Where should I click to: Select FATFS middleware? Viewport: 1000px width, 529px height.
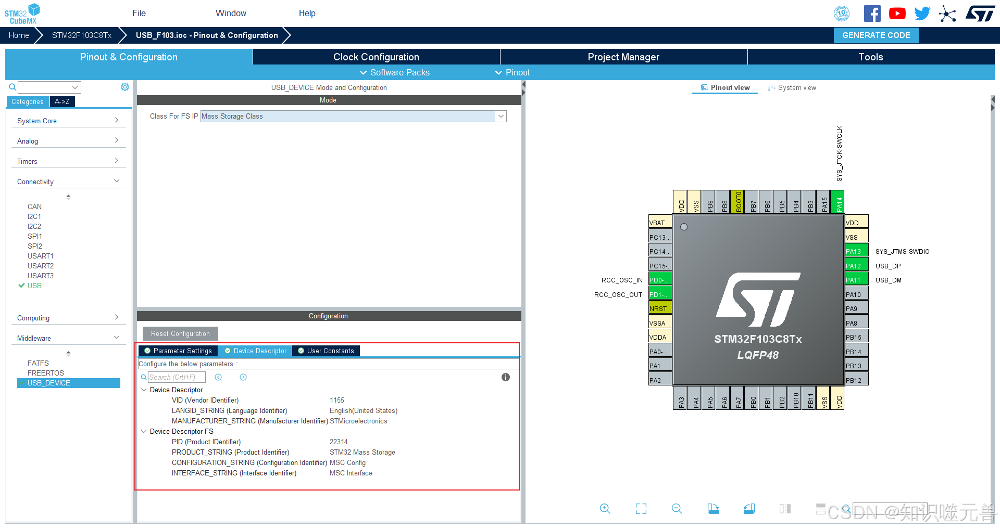tap(38, 363)
